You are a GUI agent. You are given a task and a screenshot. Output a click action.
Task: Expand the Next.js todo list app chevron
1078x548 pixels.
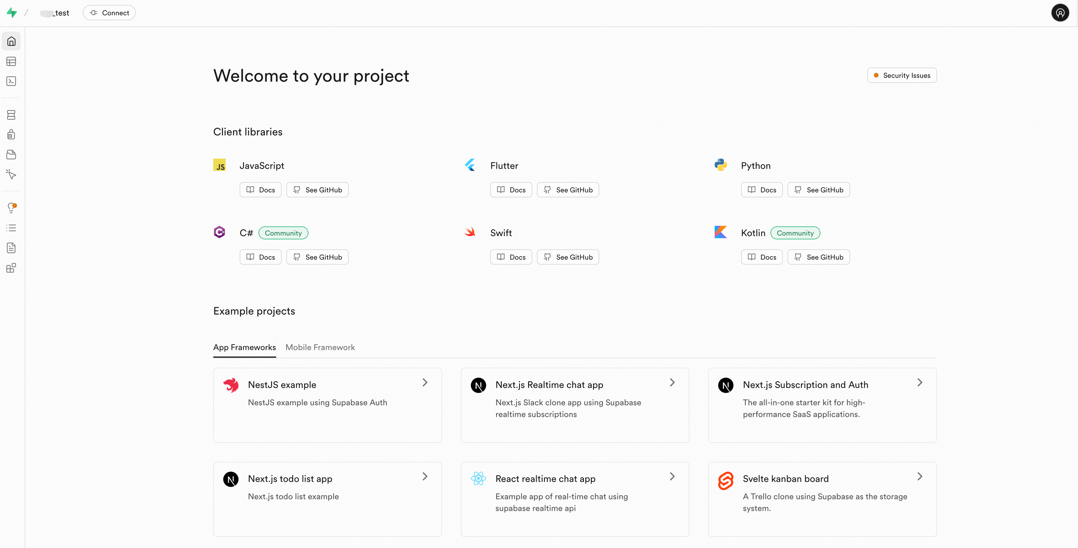[425, 477]
